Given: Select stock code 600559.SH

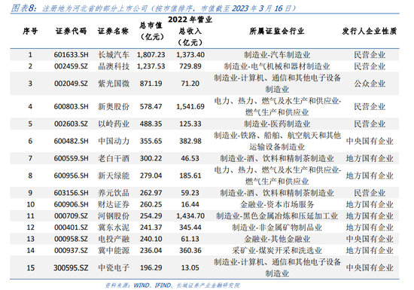Looking at the screenshot, I should coord(71,158).
